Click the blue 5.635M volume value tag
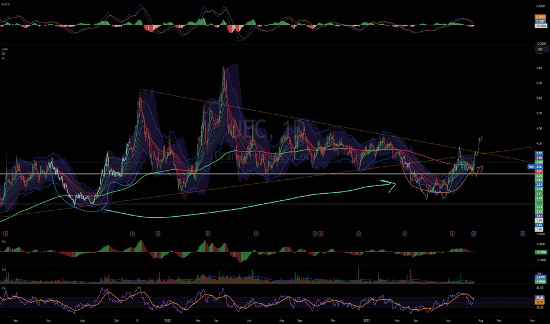 (540, 277)
